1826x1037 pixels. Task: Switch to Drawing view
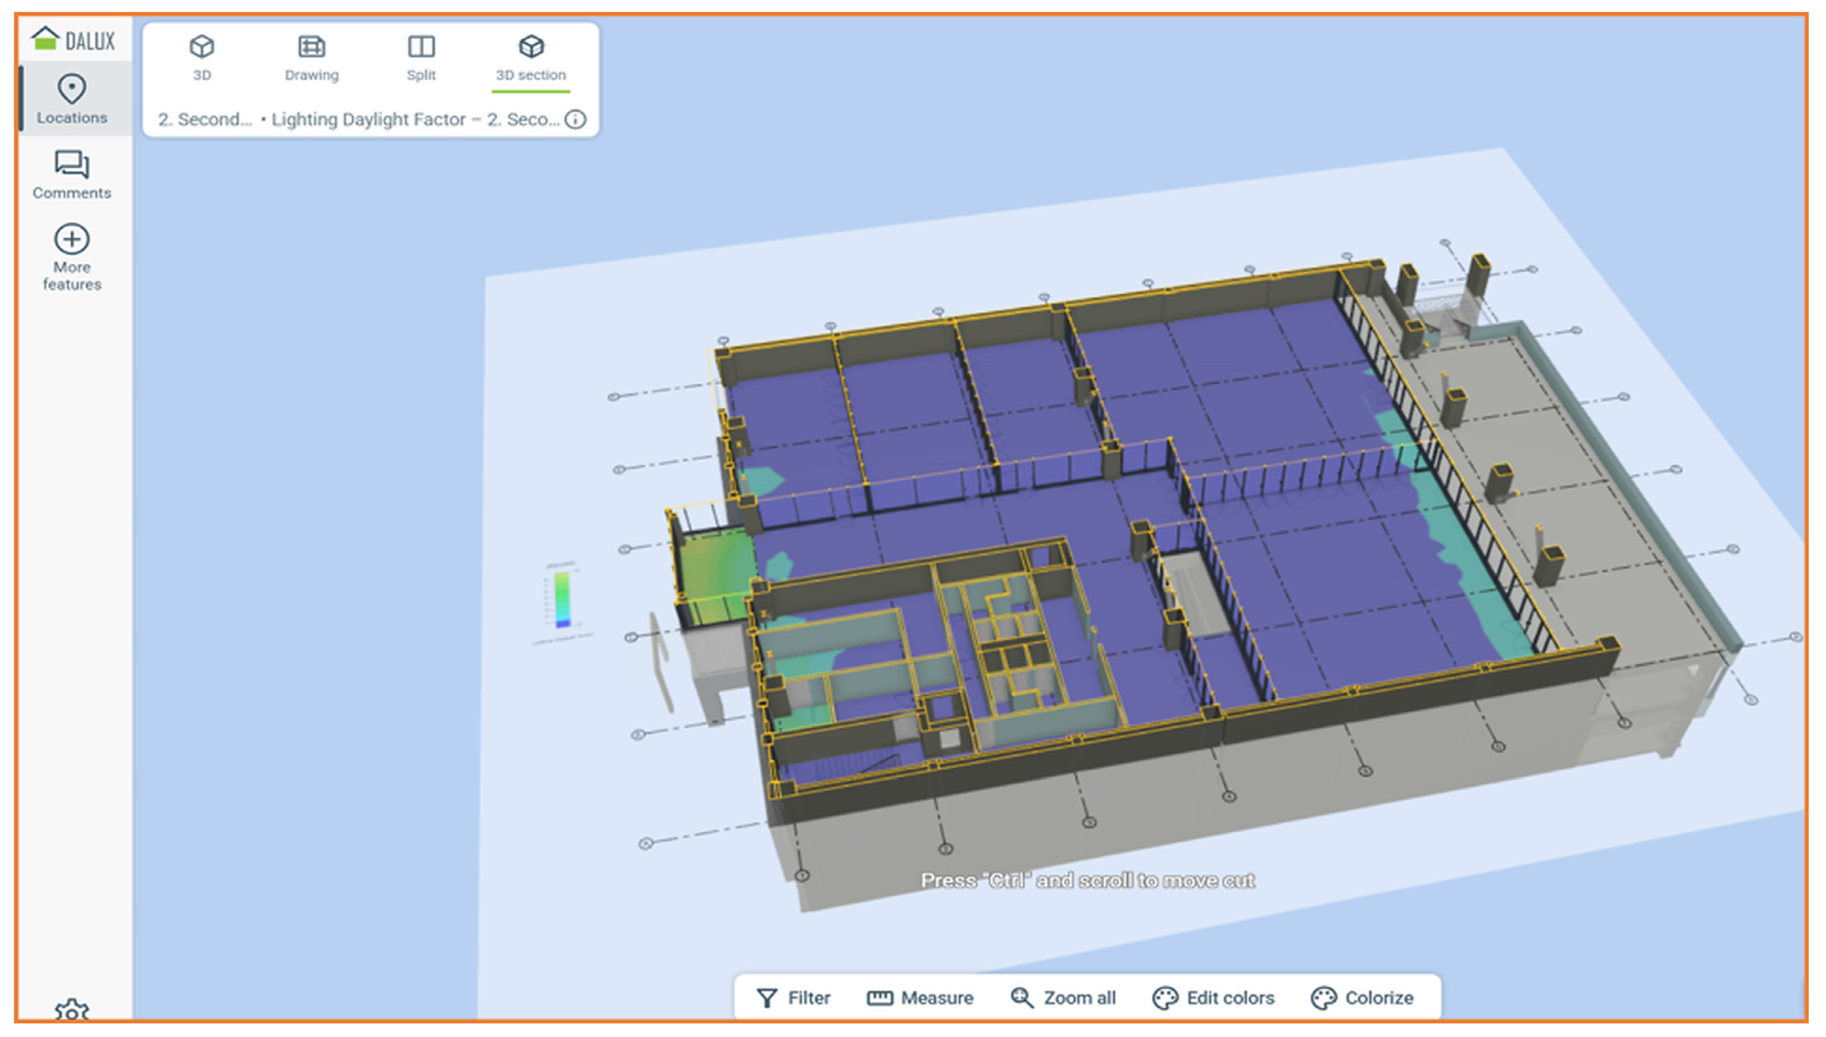coord(311,58)
